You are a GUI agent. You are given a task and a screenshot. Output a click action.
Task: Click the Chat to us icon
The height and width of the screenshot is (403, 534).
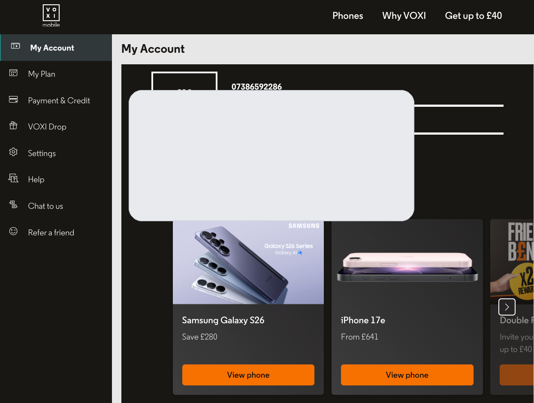(13, 205)
